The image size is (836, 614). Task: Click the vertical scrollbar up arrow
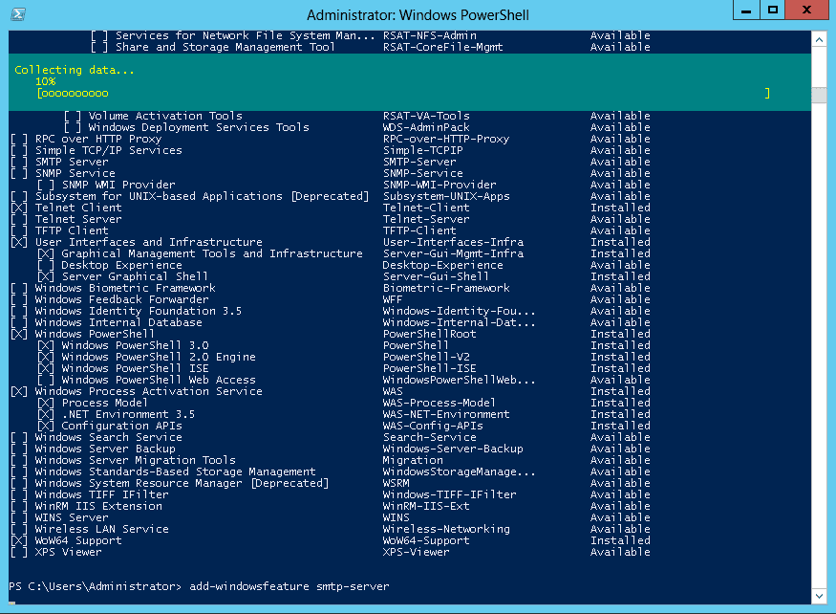[x=818, y=39]
